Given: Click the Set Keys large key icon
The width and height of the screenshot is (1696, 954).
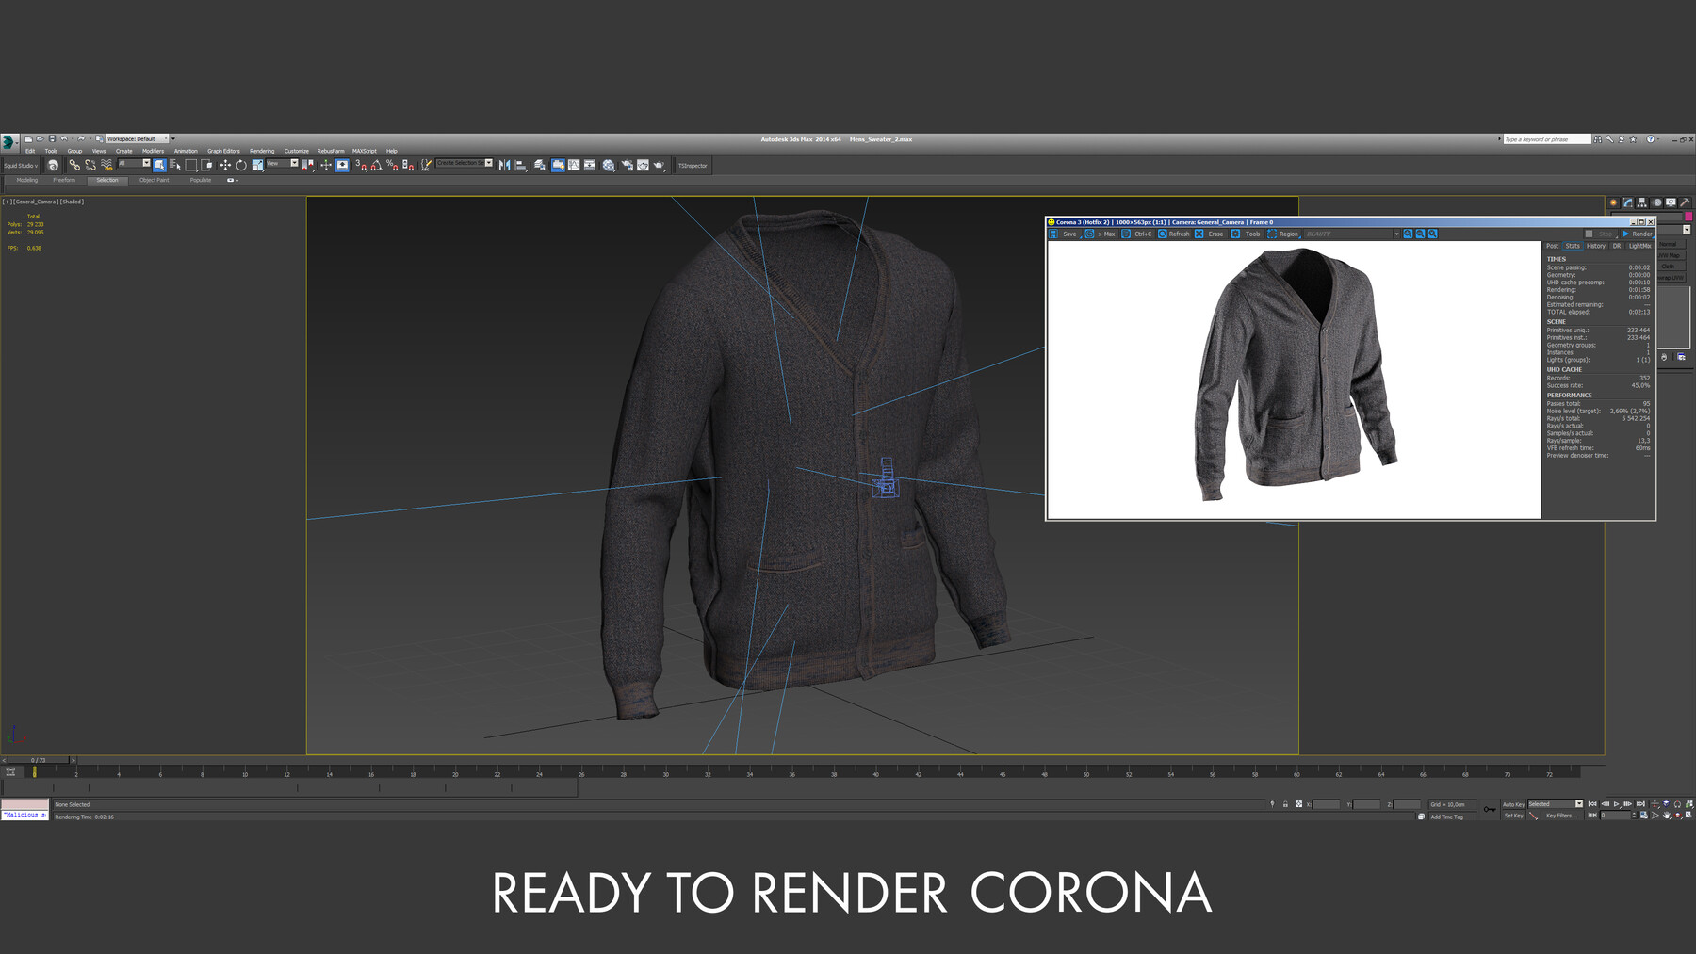Looking at the screenshot, I should tap(1490, 809).
